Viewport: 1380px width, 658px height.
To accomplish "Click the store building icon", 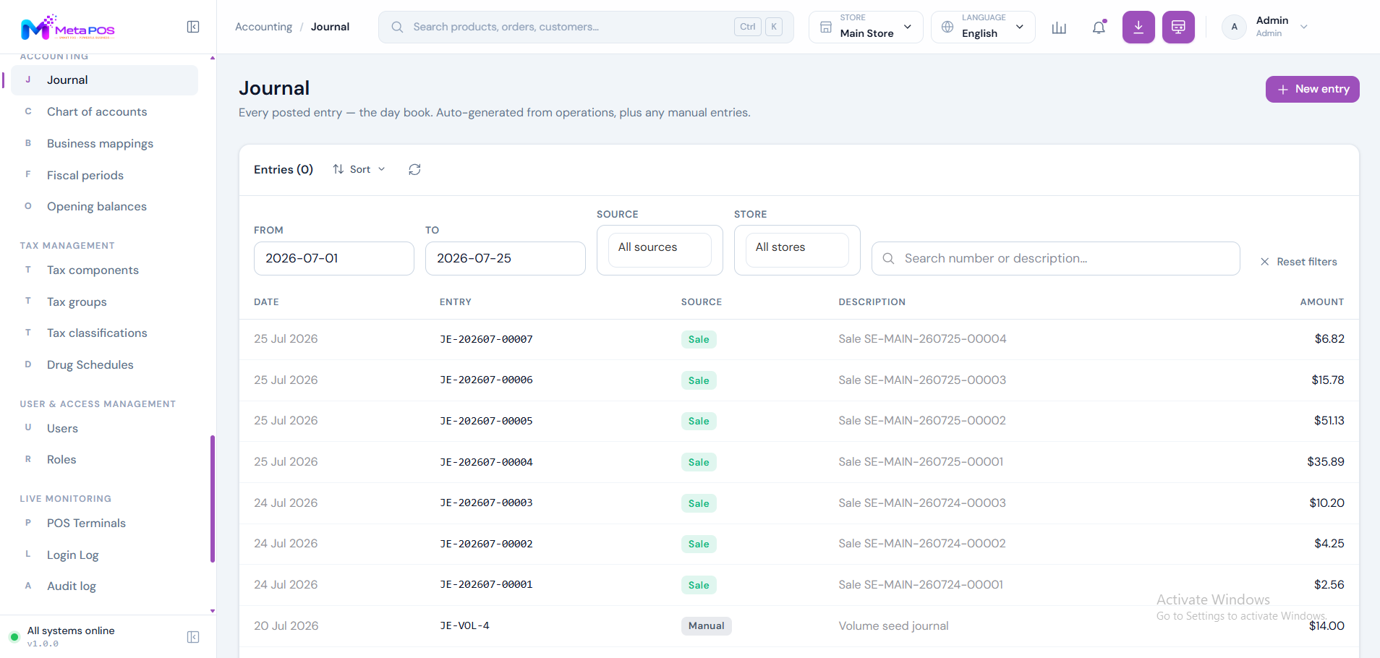I will [x=826, y=27].
